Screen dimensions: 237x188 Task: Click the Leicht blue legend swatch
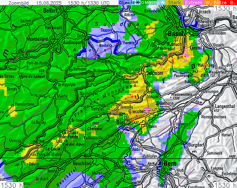point(130,3)
